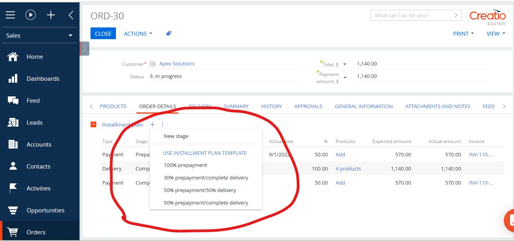Open Accounts section

pyautogui.click(x=40, y=145)
